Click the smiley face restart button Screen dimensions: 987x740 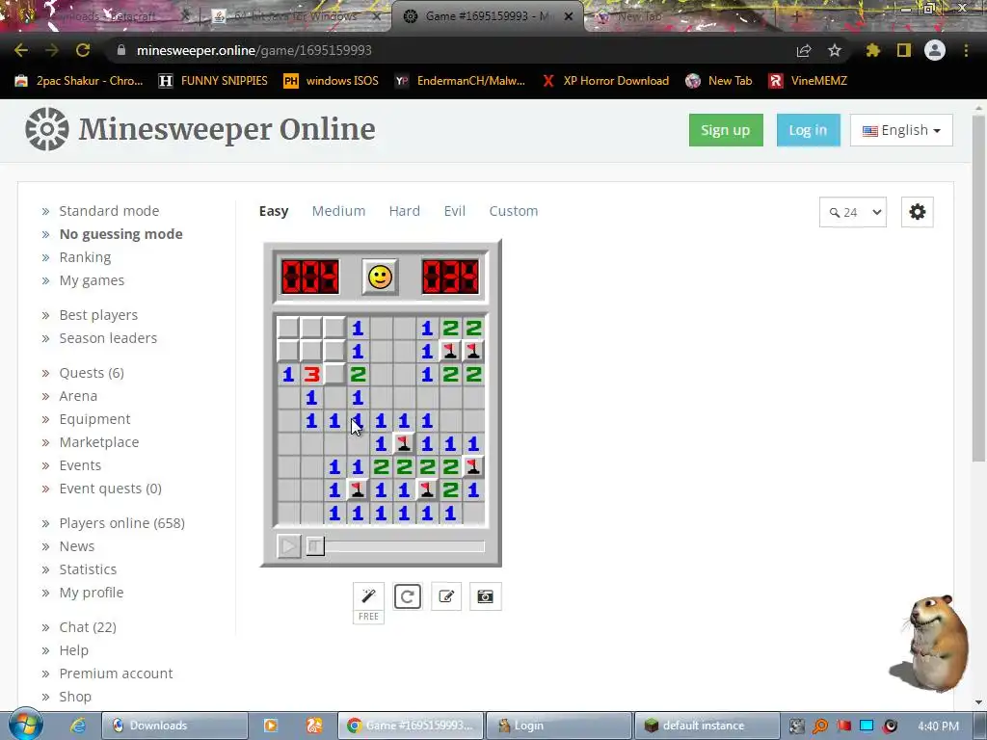click(x=380, y=277)
